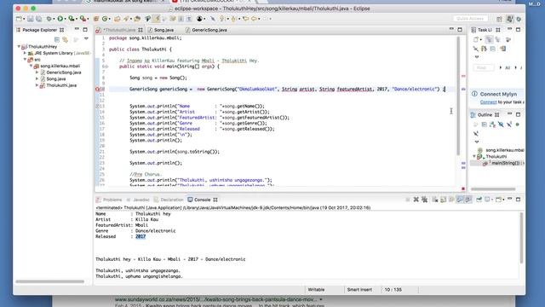Click the Console vertical scrollbar
The width and height of the screenshot is (545, 307).
521,238
